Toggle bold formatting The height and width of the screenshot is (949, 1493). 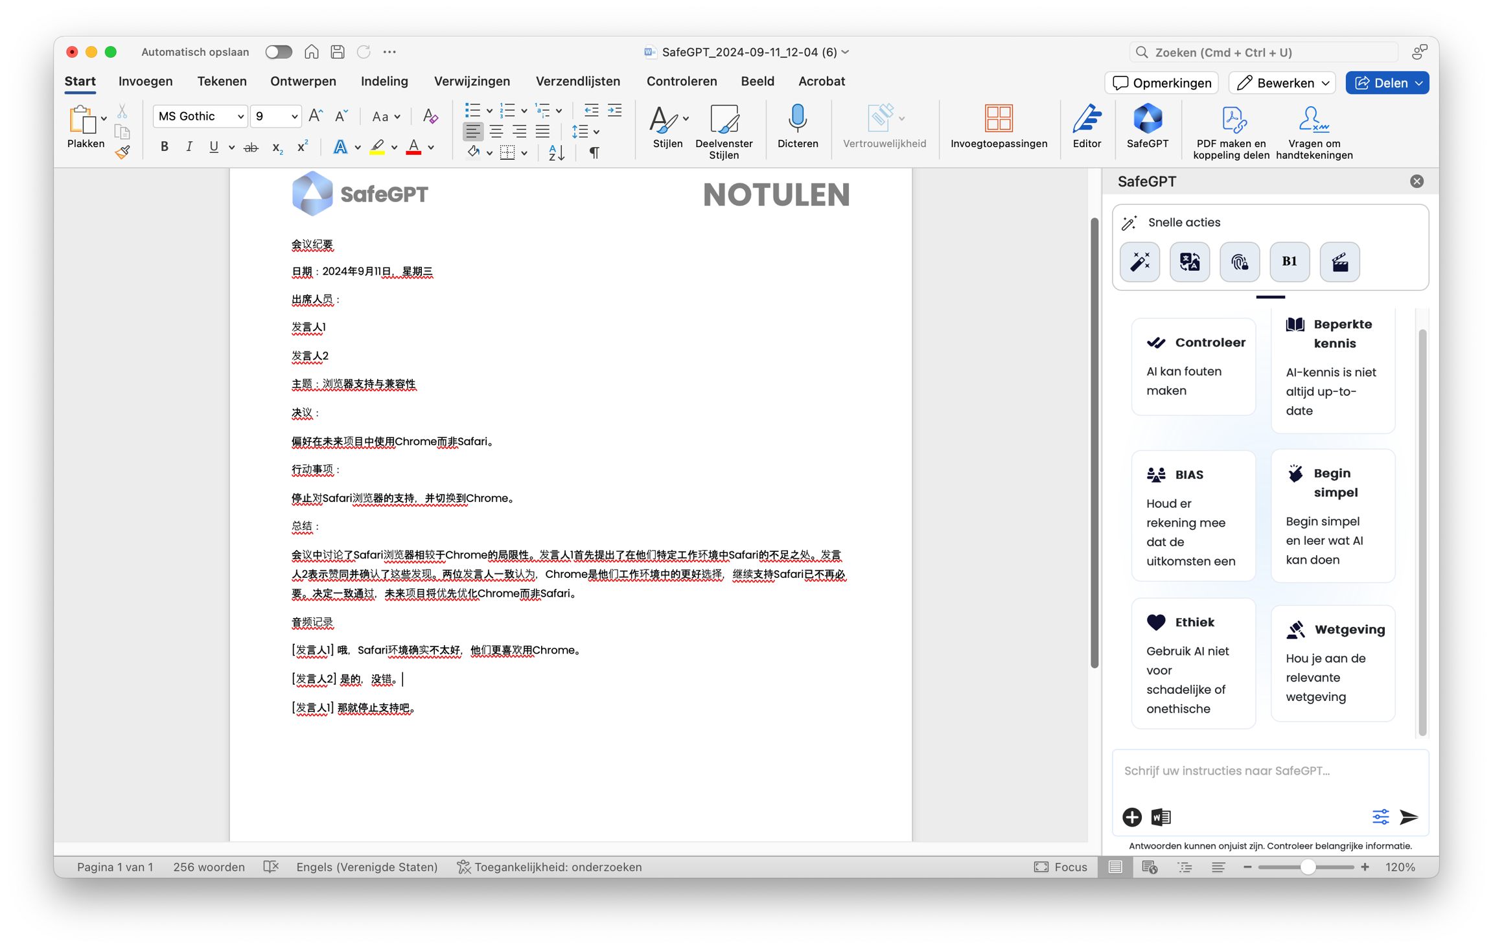(x=164, y=147)
